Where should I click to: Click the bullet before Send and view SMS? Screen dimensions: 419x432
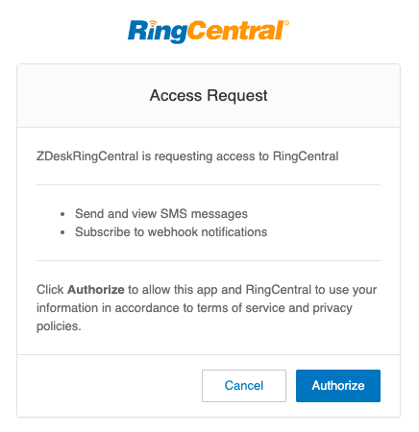(62, 214)
